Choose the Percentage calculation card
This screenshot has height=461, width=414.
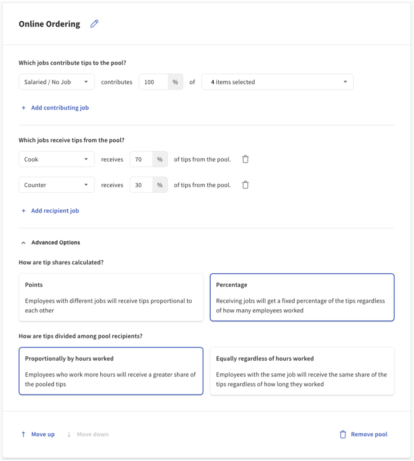click(x=302, y=297)
